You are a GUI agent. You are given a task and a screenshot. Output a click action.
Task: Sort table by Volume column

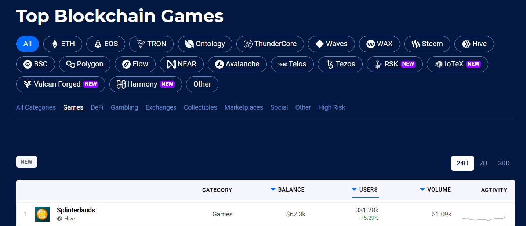pos(436,190)
